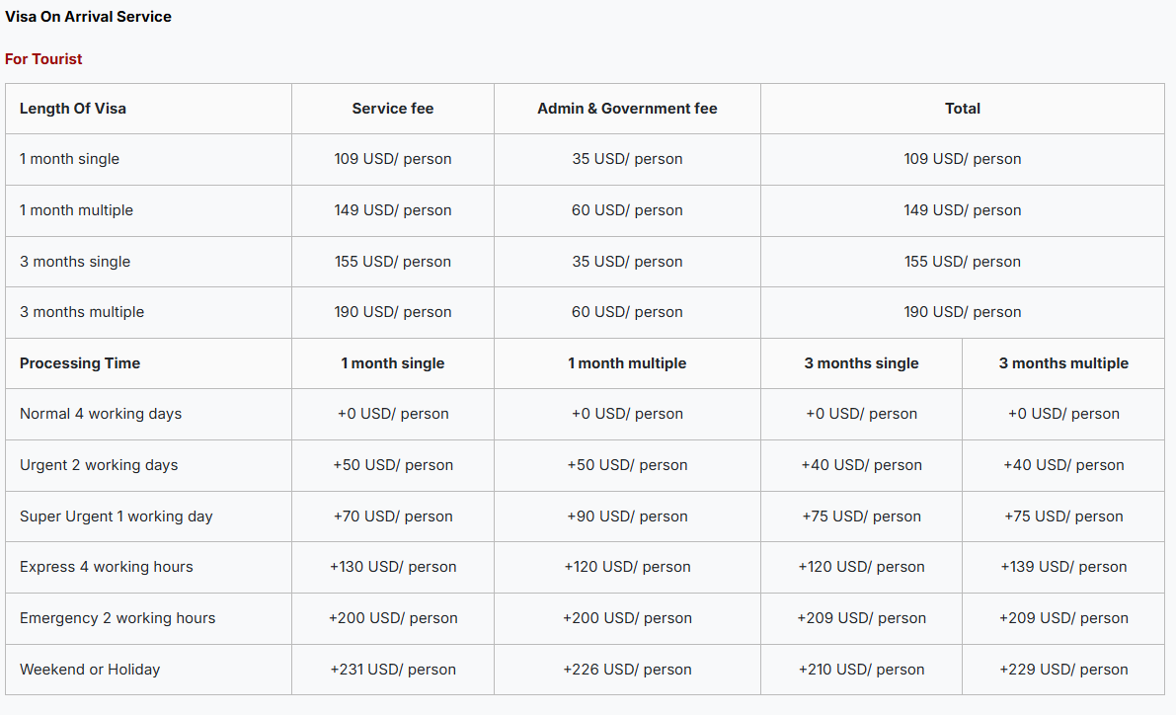Select the +231 USD weekend price cell
This screenshot has width=1176, height=715.
pos(393,670)
